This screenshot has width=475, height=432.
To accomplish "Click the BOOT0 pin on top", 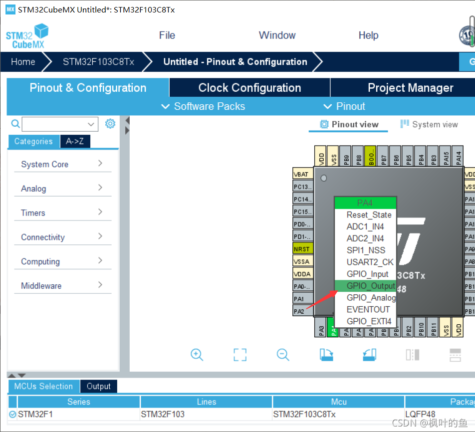I will click(371, 156).
